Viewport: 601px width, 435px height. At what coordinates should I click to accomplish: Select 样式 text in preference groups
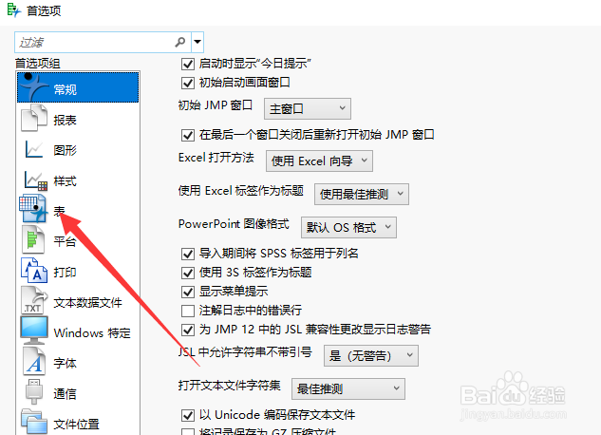(x=66, y=180)
